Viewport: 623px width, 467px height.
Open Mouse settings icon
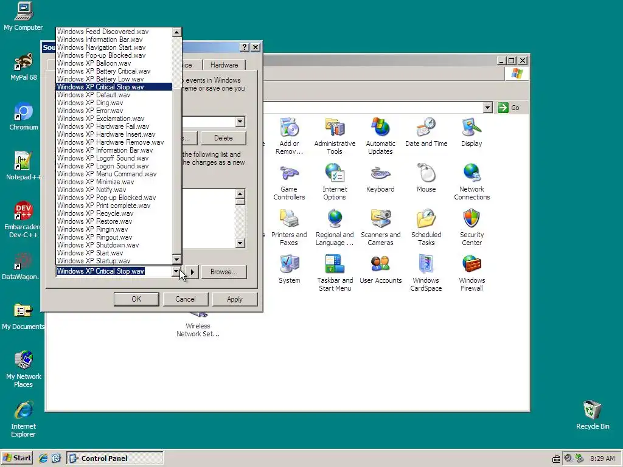pyautogui.click(x=426, y=178)
